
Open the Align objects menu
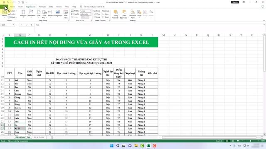pyautogui.click(x=139, y=14)
